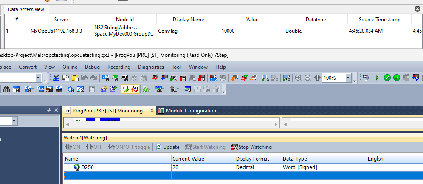The height and width of the screenshot is (184, 423).
Task: Click the ON/OFF toggle watch button
Action: click(129, 147)
